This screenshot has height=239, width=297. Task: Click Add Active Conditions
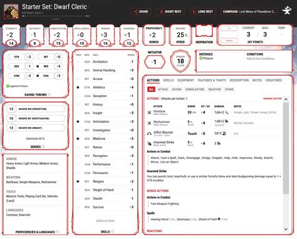[x=261, y=59]
